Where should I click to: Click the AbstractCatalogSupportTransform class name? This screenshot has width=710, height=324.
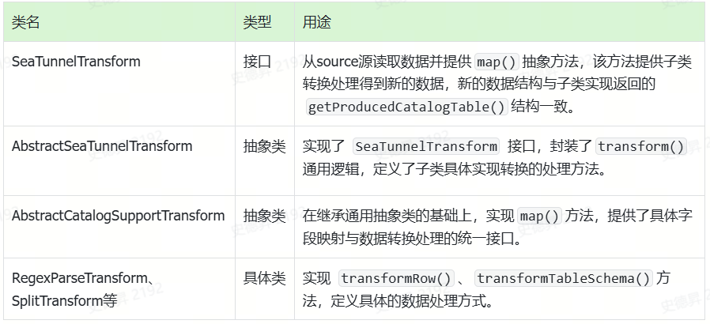(x=118, y=215)
